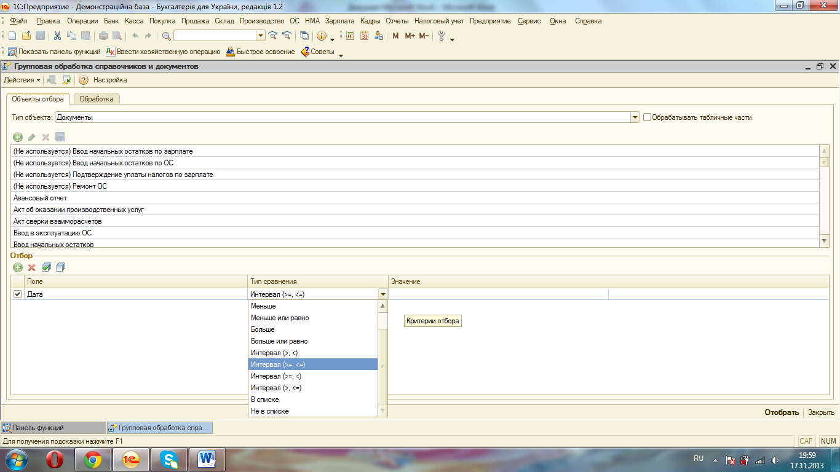
Task: Click the red X delete icon under Отбор
Action: pyautogui.click(x=32, y=267)
